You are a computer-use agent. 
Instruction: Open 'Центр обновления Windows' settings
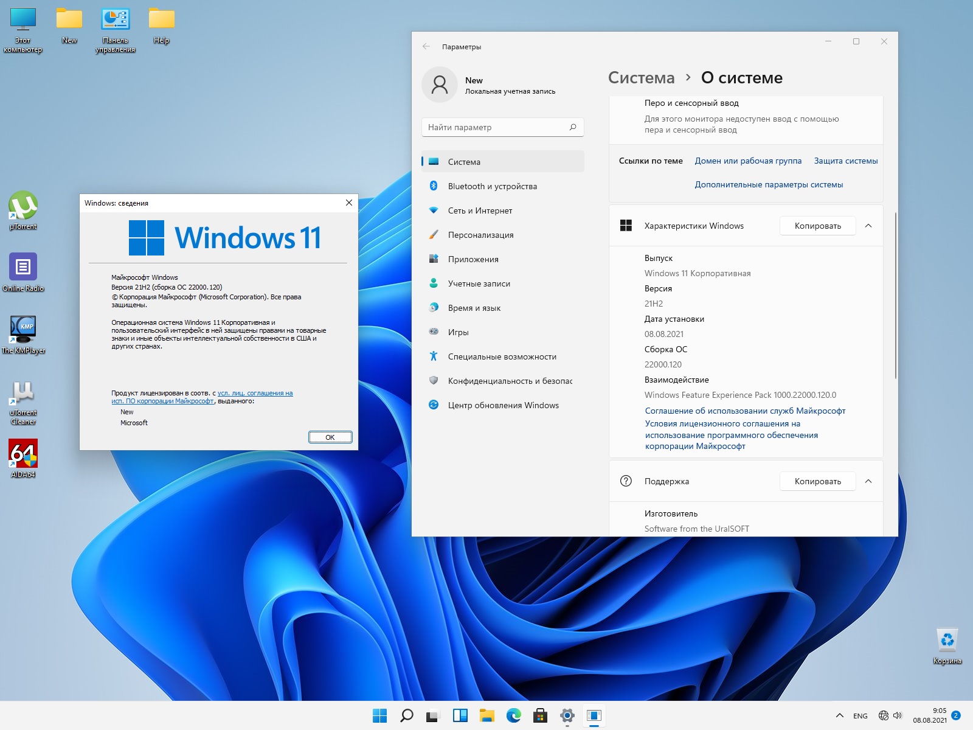pos(502,405)
